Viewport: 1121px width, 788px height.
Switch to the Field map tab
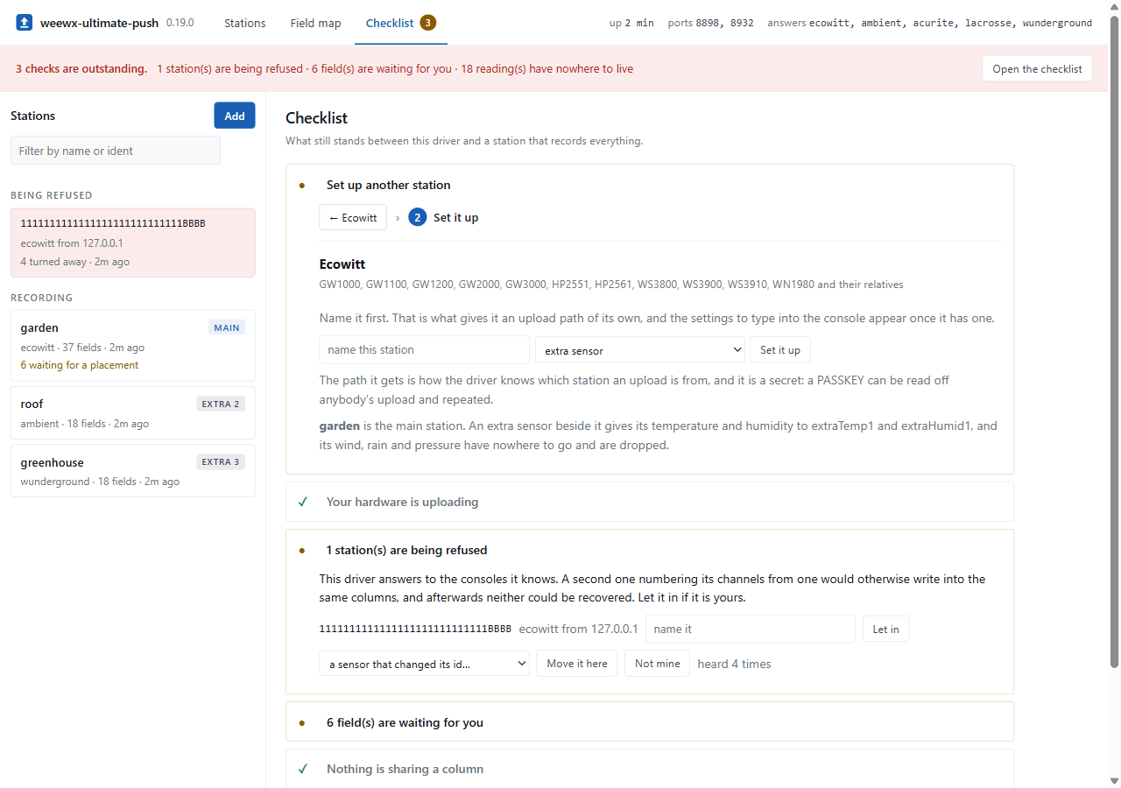(316, 23)
